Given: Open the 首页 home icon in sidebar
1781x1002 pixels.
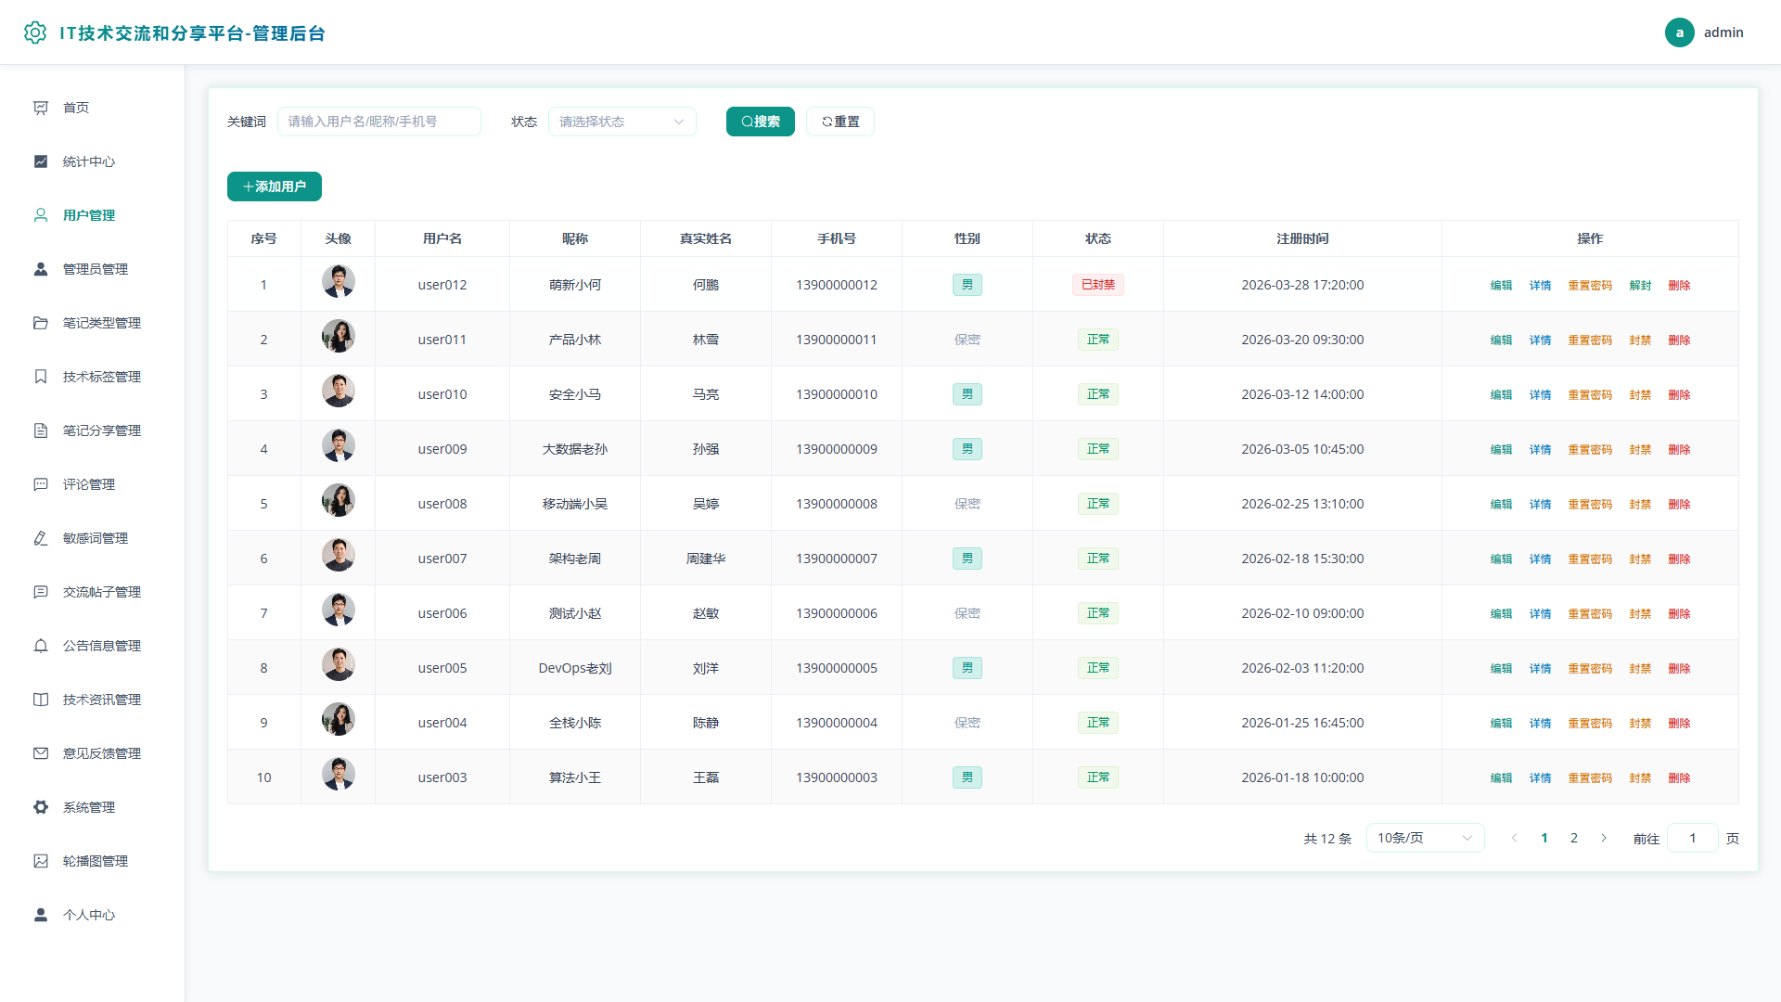Looking at the screenshot, I should (41, 108).
